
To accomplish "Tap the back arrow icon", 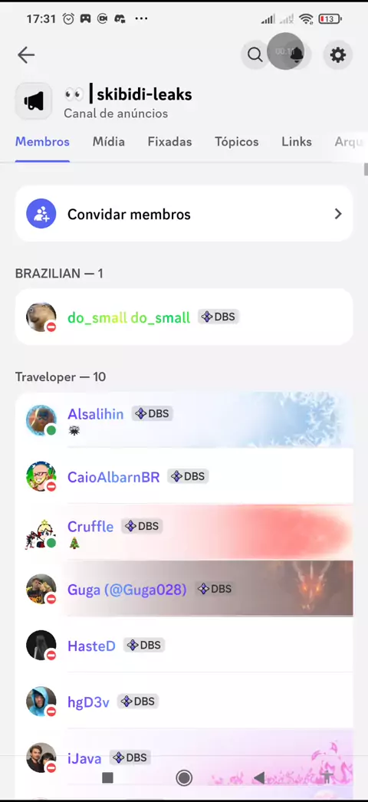I will (x=25, y=54).
